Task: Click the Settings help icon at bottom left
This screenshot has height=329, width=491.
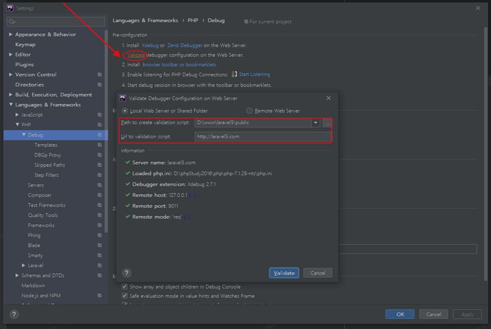Action: [14, 314]
